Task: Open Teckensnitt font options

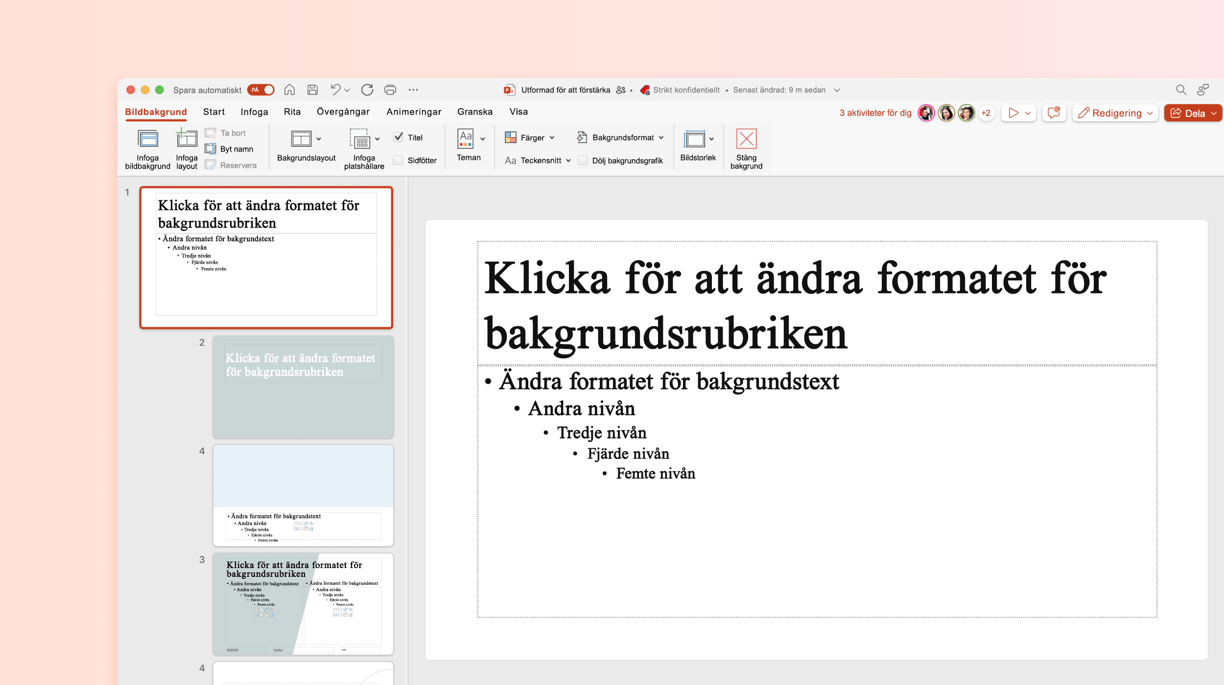Action: 538,160
